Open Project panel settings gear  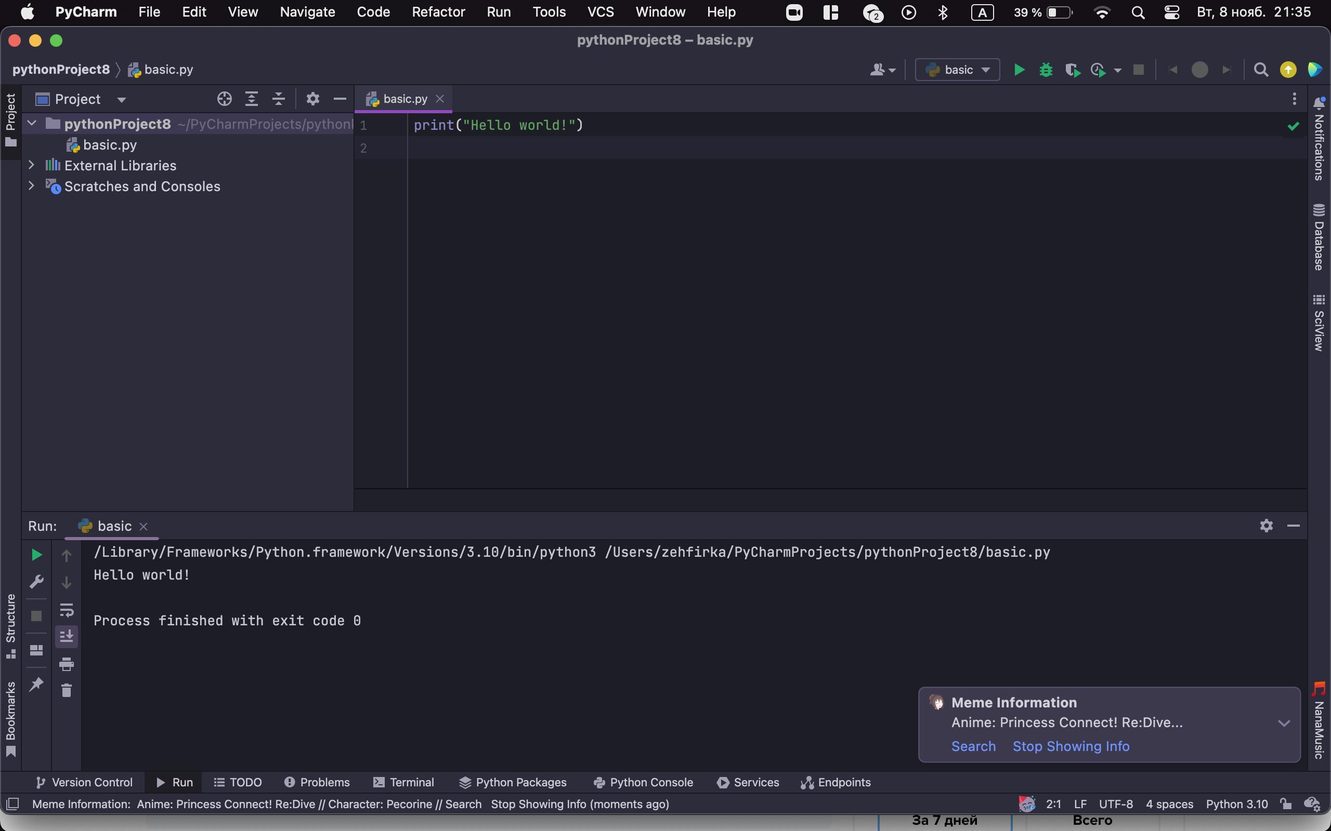pyautogui.click(x=312, y=99)
